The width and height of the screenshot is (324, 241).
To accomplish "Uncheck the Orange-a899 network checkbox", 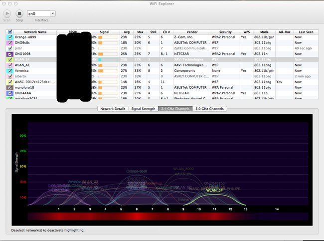I will pyautogui.click(x=10, y=37).
